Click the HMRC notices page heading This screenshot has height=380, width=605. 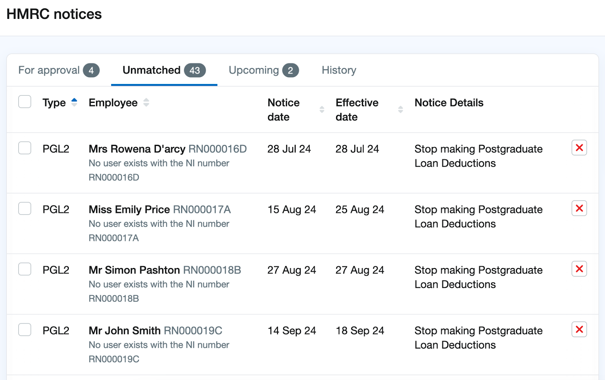pyautogui.click(x=54, y=14)
